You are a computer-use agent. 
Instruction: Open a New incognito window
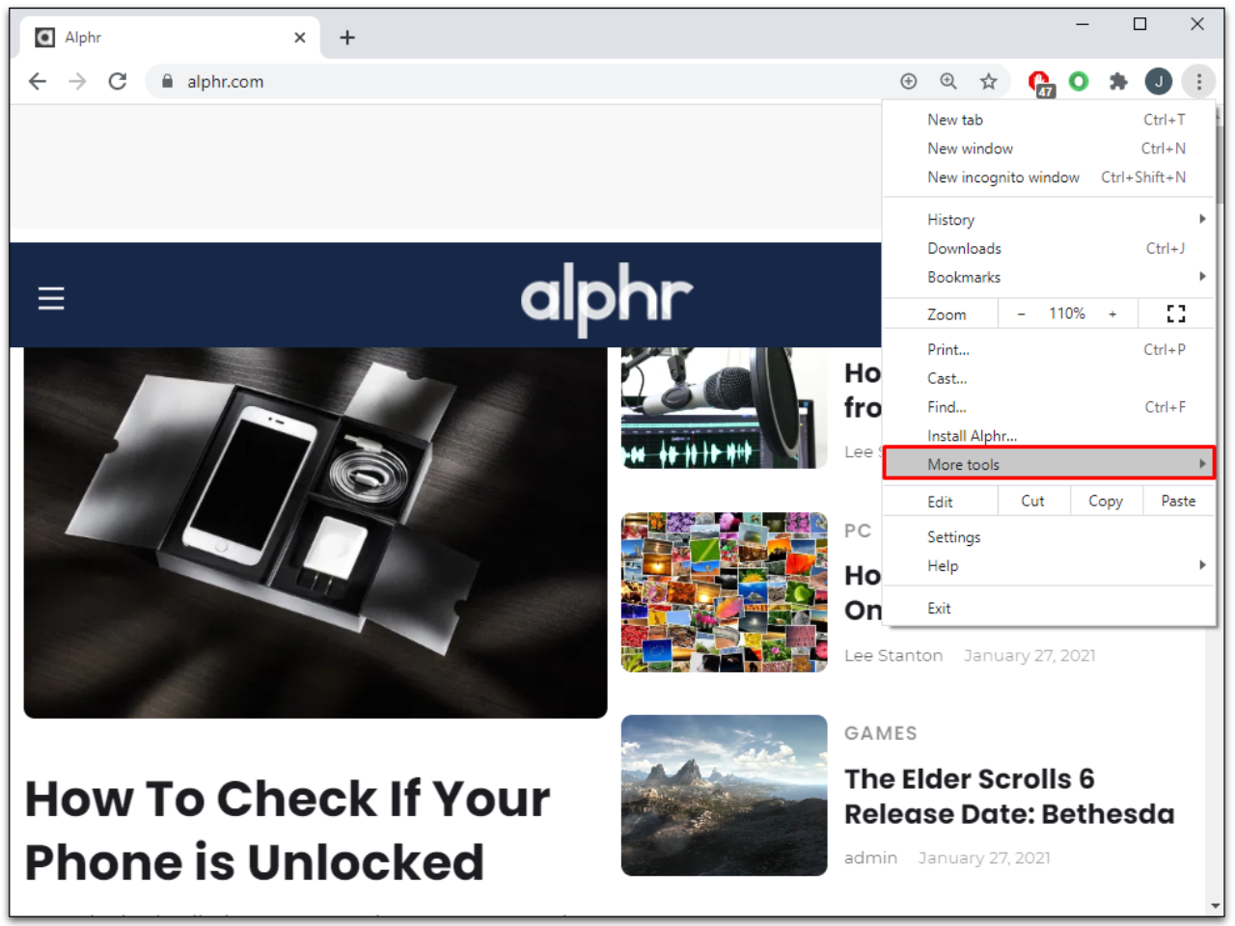[x=1003, y=177]
